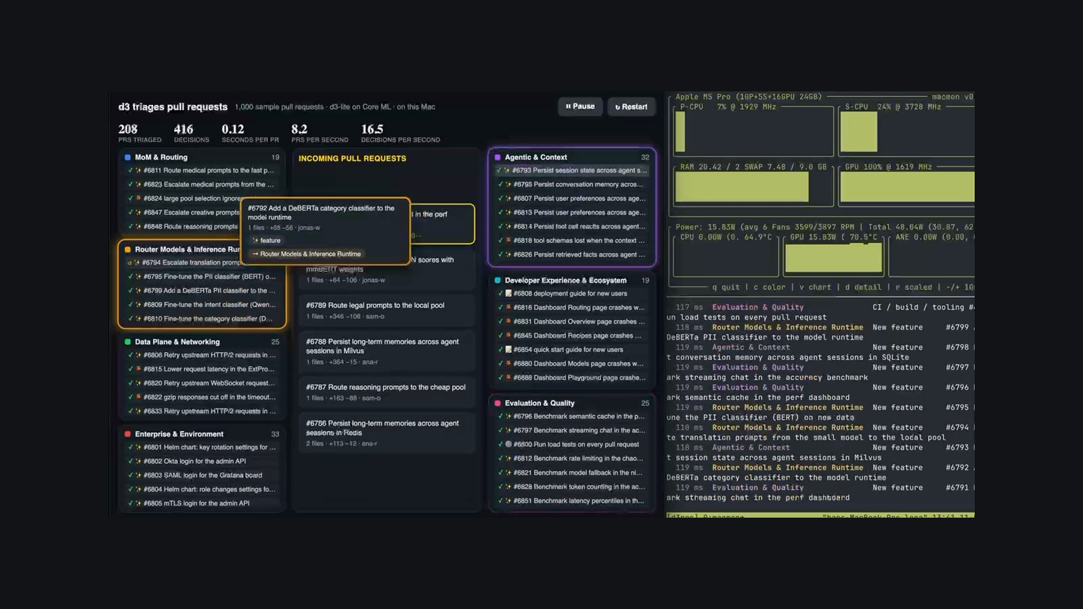The width and height of the screenshot is (1083, 609).
Task: Select the 'd detail' terminal shortcut
Action: (x=863, y=287)
